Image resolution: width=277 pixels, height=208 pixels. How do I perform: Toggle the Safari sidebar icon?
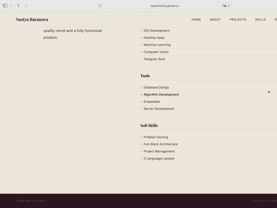pos(5,6)
